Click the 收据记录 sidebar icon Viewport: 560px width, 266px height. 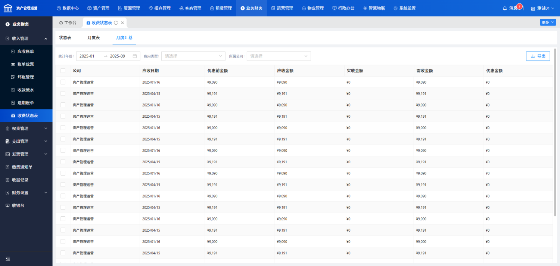click(x=7, y=180)
